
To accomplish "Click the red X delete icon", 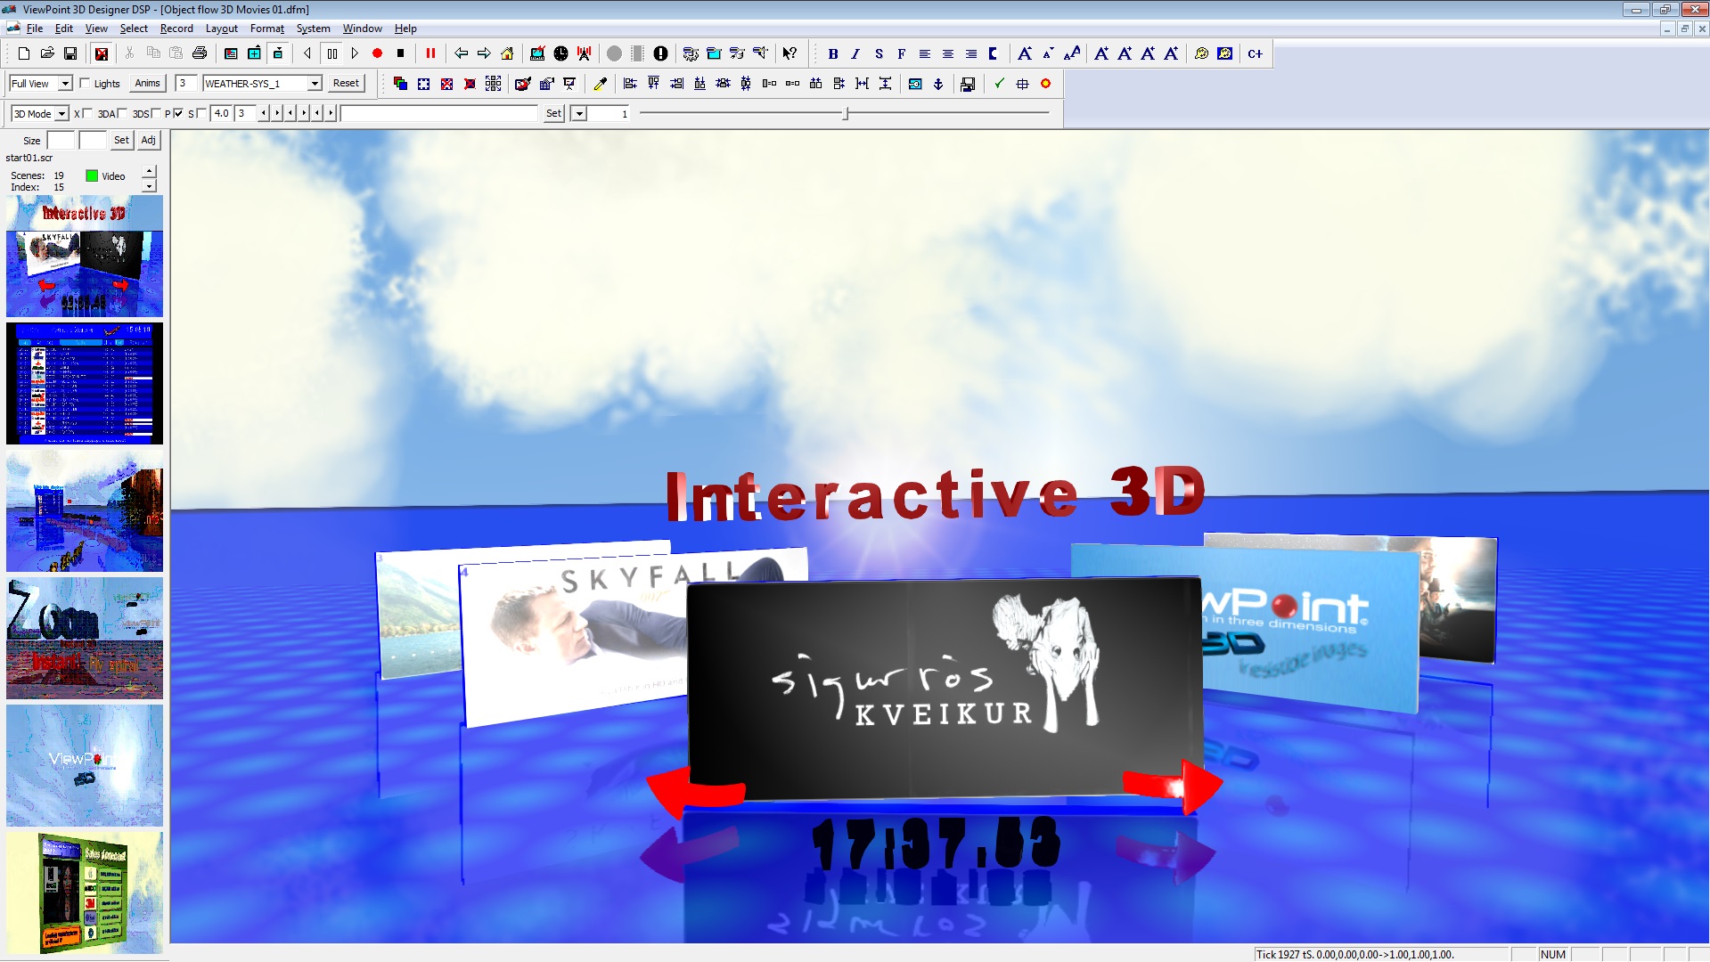I will pyautogui.click(x=102, y=53).
